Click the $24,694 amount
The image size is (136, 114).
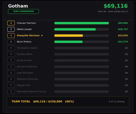[x=123, y=23]
